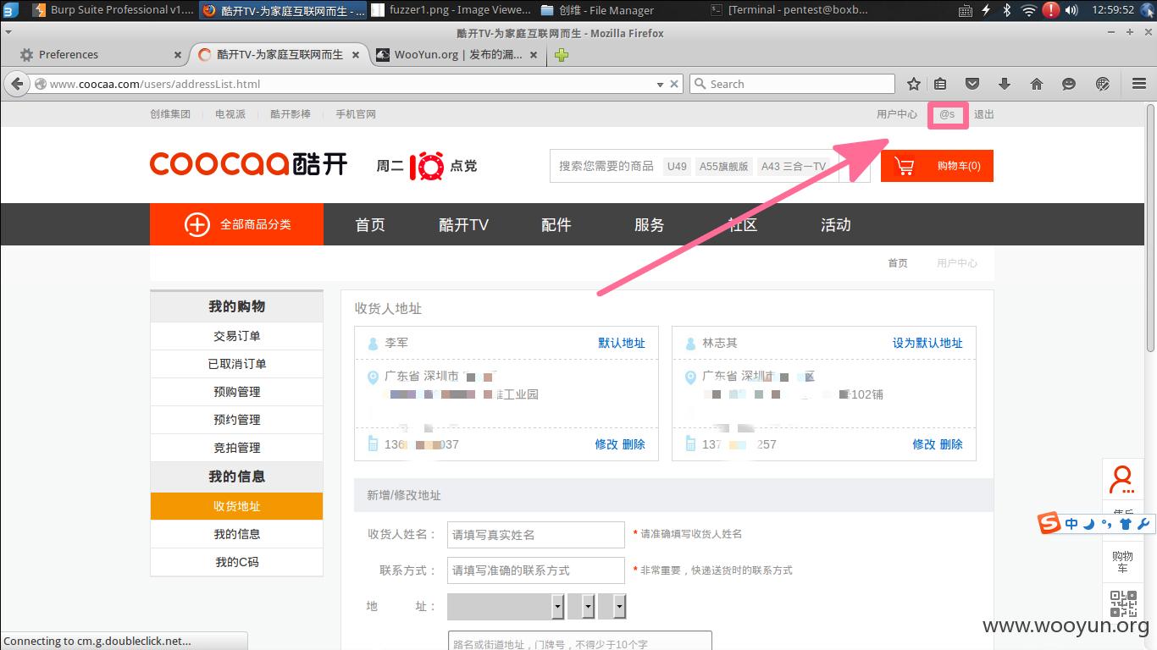The width and height of the screenshot is (1157, 650).
Task: Switch to the WooYun.org tab
Action: point(457,54)
